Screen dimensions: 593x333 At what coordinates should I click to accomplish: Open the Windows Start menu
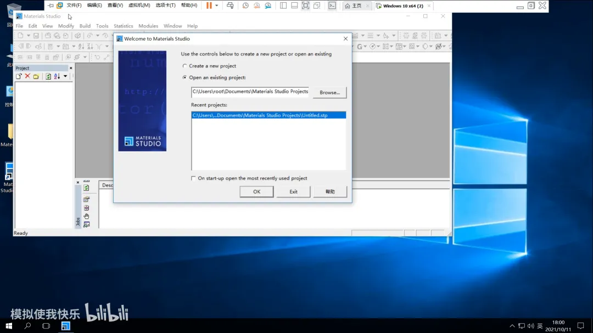click(9, 326)
